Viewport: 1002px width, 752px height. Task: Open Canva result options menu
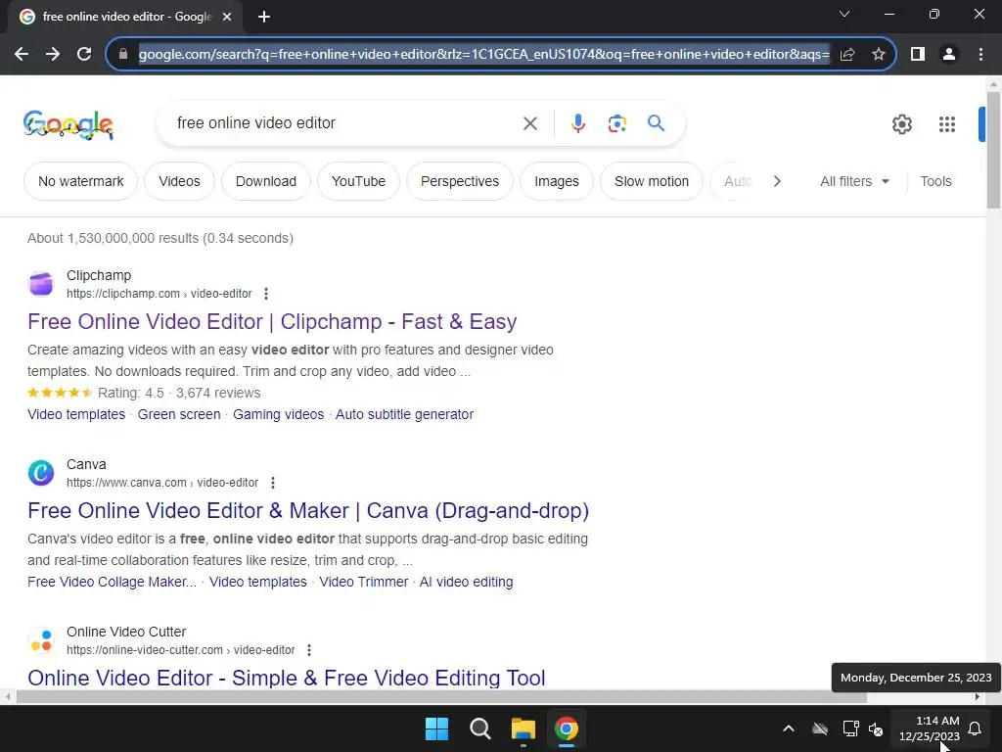coord(273,483)
